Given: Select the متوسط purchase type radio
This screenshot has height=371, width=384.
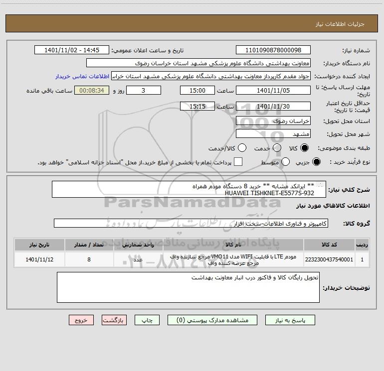Looking at the screenshot, I should pyautogui.click(x=285, y=162).
